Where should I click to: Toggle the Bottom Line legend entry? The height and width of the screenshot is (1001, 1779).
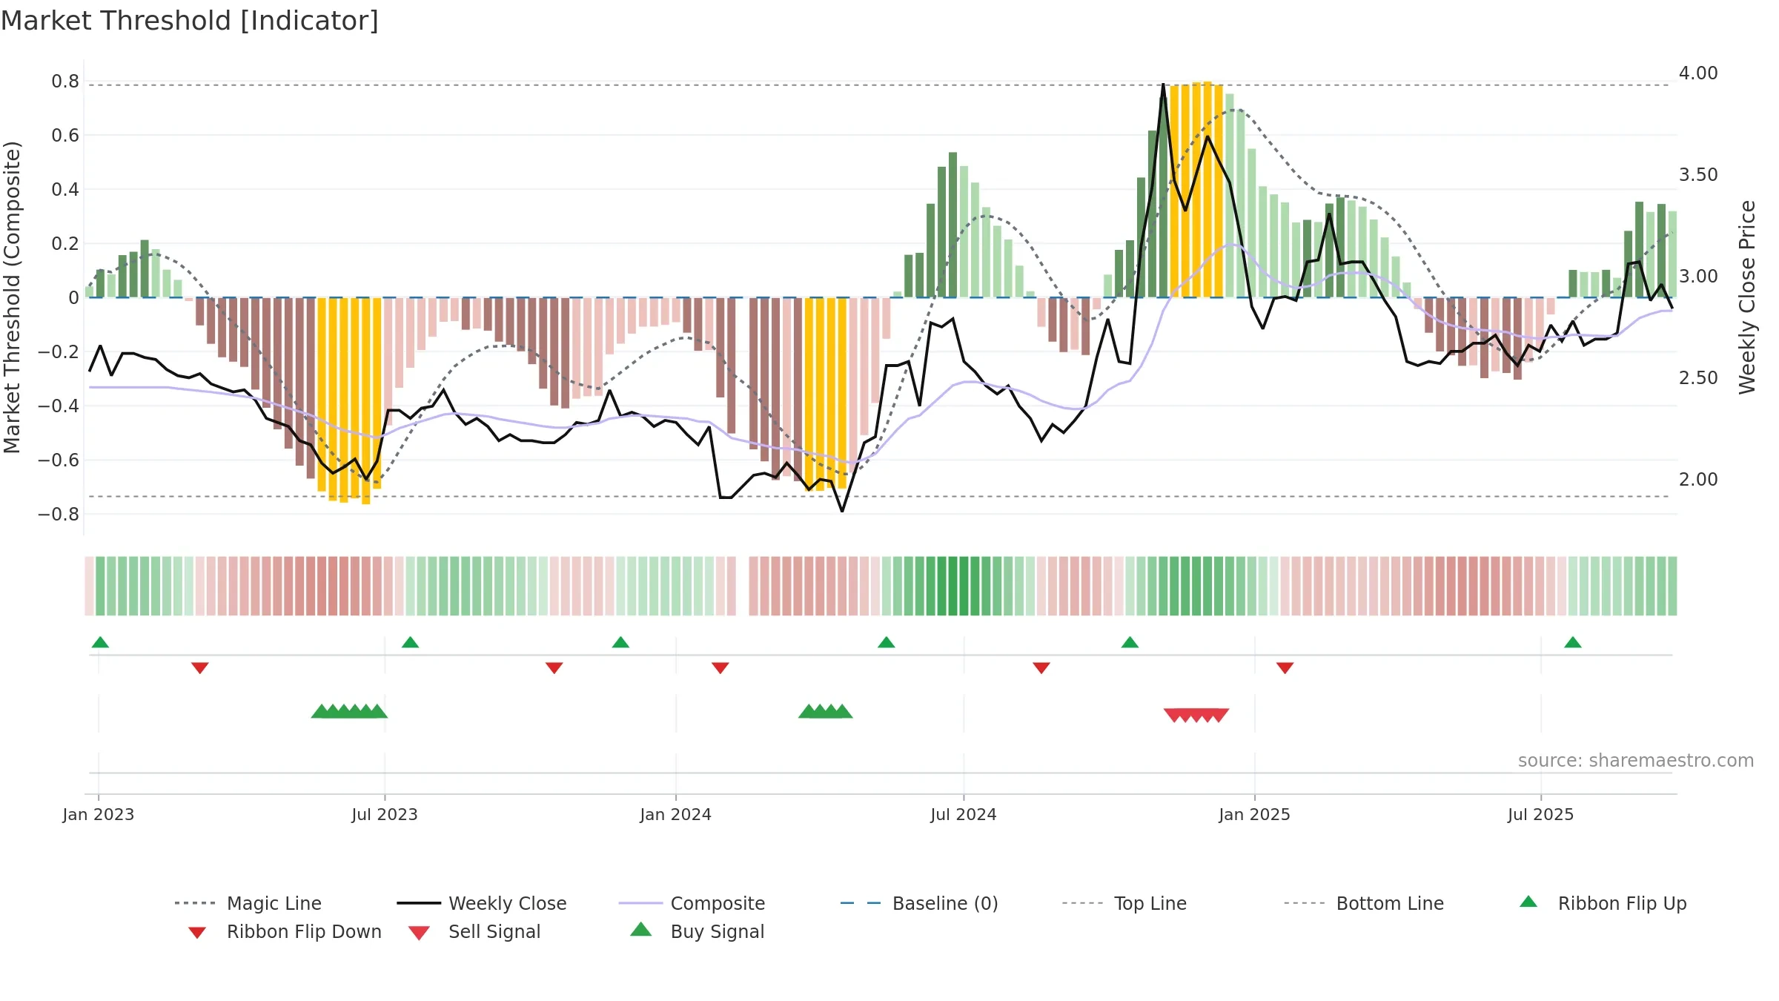[1364, 903]
